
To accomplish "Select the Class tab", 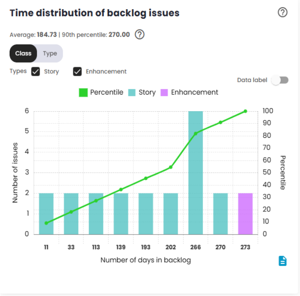I will (x=23, y=54).
